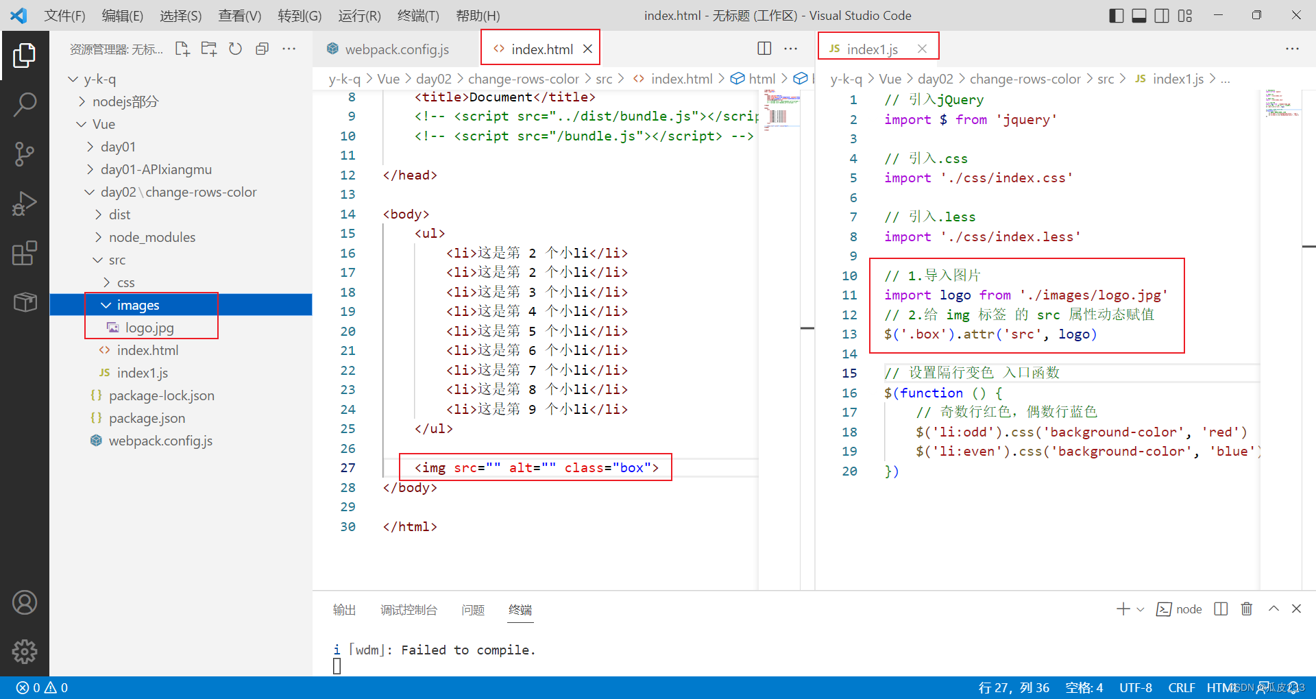The height and width of the screenshot is (699, 1316).
Task: Place cursor on the img tag line 27
Action: point(536,468)
